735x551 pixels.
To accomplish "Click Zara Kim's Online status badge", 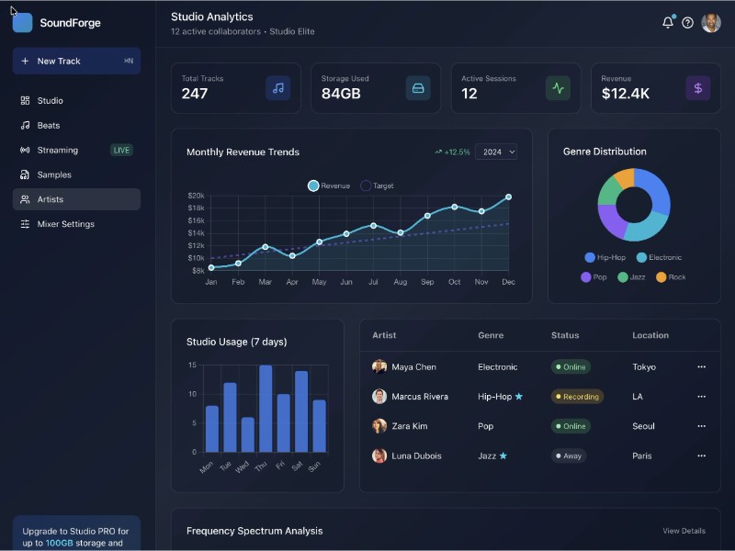I will pos(571,426).
